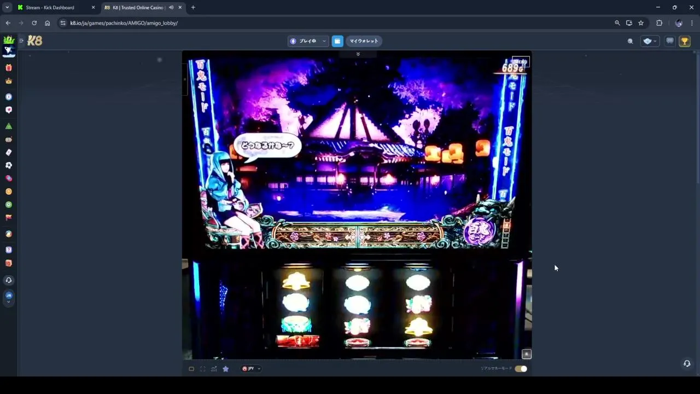Close the Kick Dashboard tab
Viewport: 700px width, 394px height.
[93, 8]
